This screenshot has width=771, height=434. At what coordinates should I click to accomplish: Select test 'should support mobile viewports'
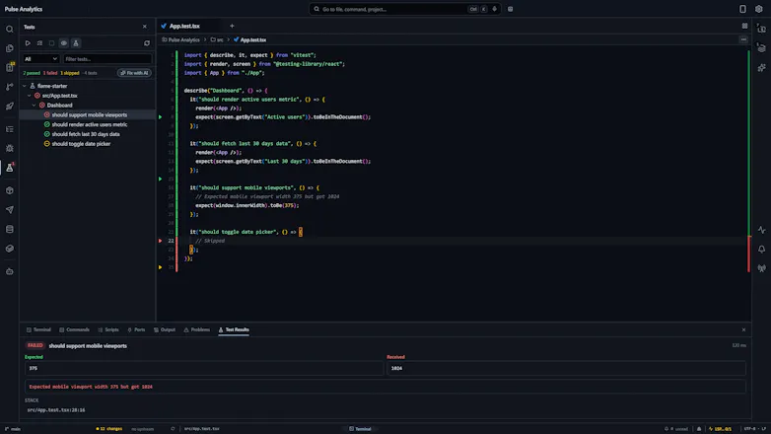[90, 114]
